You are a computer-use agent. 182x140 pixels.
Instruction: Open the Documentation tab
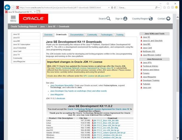pos(77,35)
